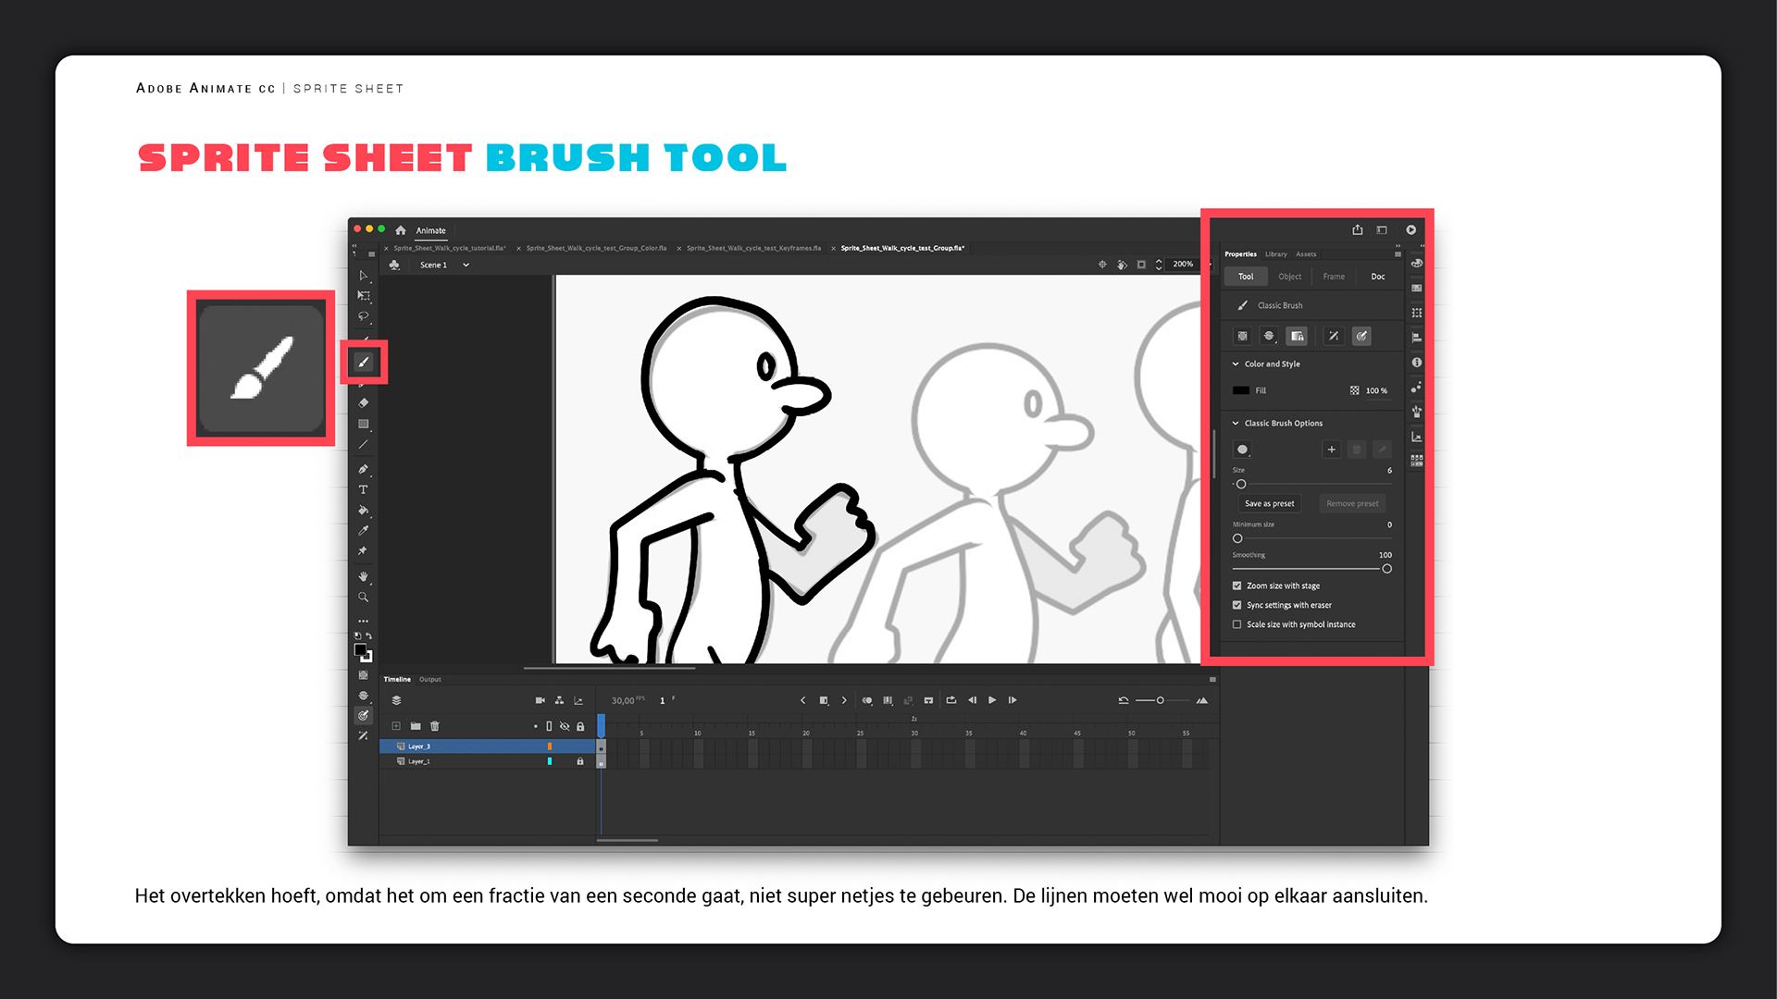This screenshot has height=999, width=1777.
Task: Add a new brush shape with plus icon
Action: 1331,450
